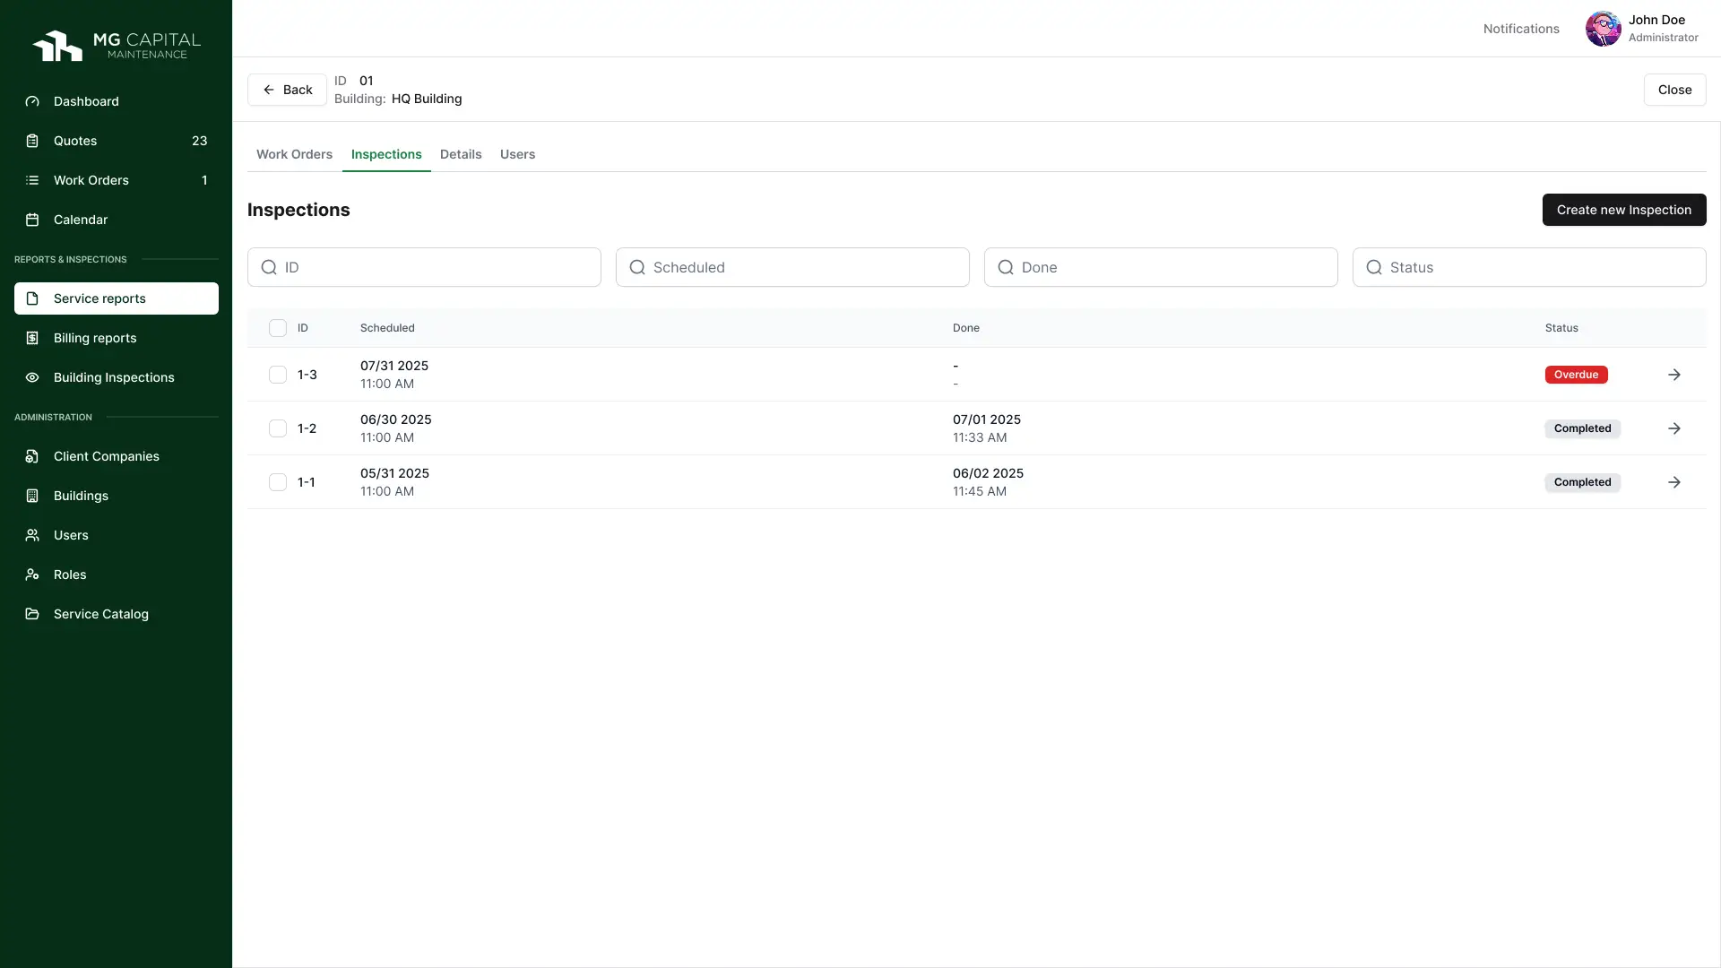Viewport: 1721px width, 968px height.
Task: Click John Doe's avatar picture
Action: [x=1603, y=29]
